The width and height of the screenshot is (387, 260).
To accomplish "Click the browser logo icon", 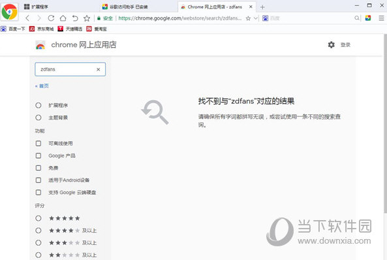I will click(9, 12).
